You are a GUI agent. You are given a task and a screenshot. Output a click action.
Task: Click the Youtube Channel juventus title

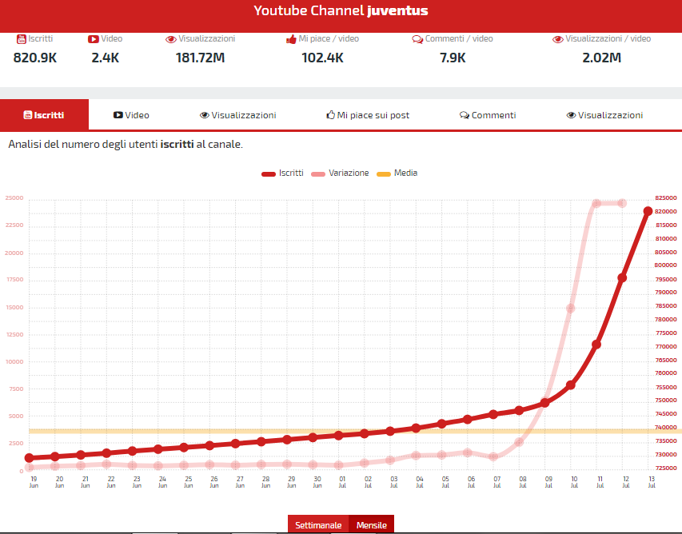click(x=341, y=10)
